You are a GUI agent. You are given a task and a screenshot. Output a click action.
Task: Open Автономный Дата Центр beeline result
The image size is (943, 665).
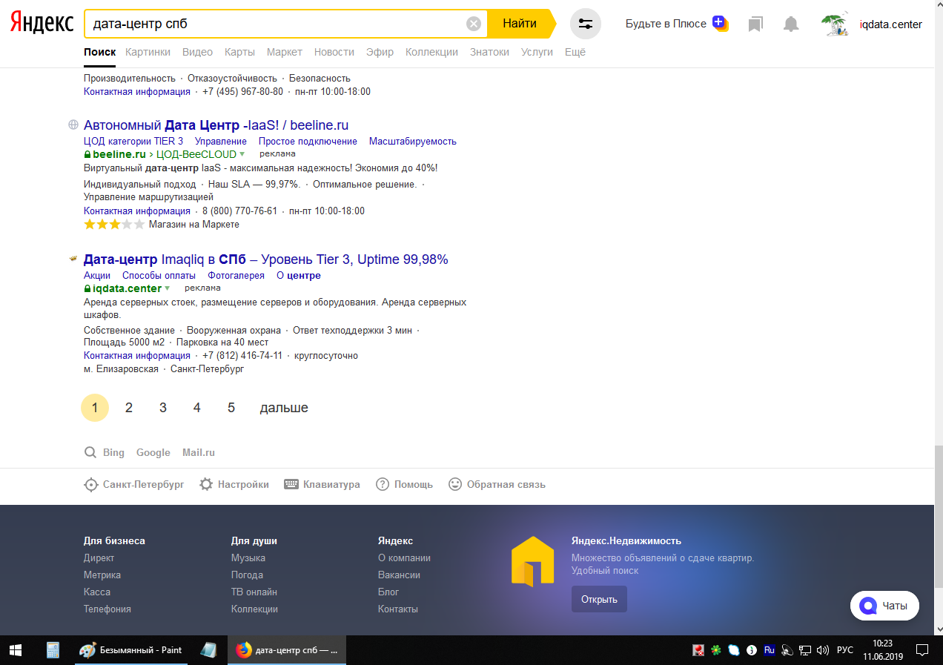(216, 125)
